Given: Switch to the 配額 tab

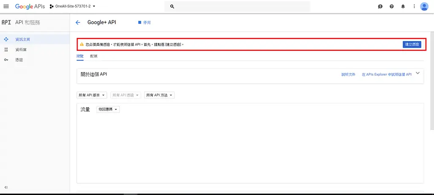Looking at the screenshot, I should (x=94, y=56).
